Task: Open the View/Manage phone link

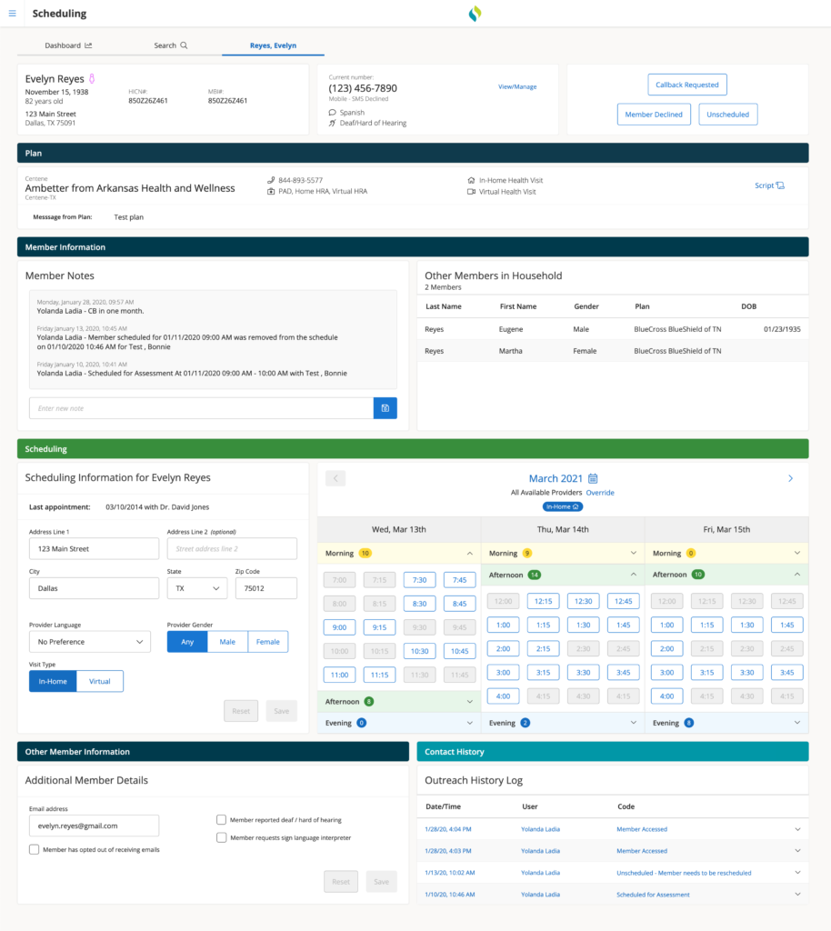Action: (517, 87)
